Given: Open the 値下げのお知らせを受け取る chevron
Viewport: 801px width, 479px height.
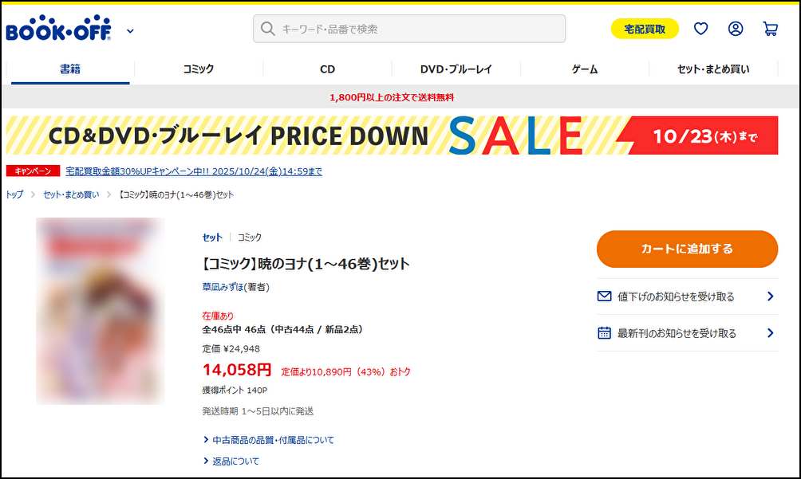Looking at the screenshot, I should 770,296.
